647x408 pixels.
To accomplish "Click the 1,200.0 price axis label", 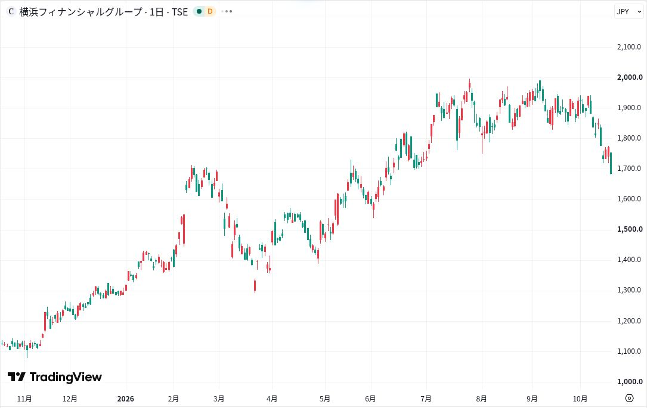I will [629, 321].
